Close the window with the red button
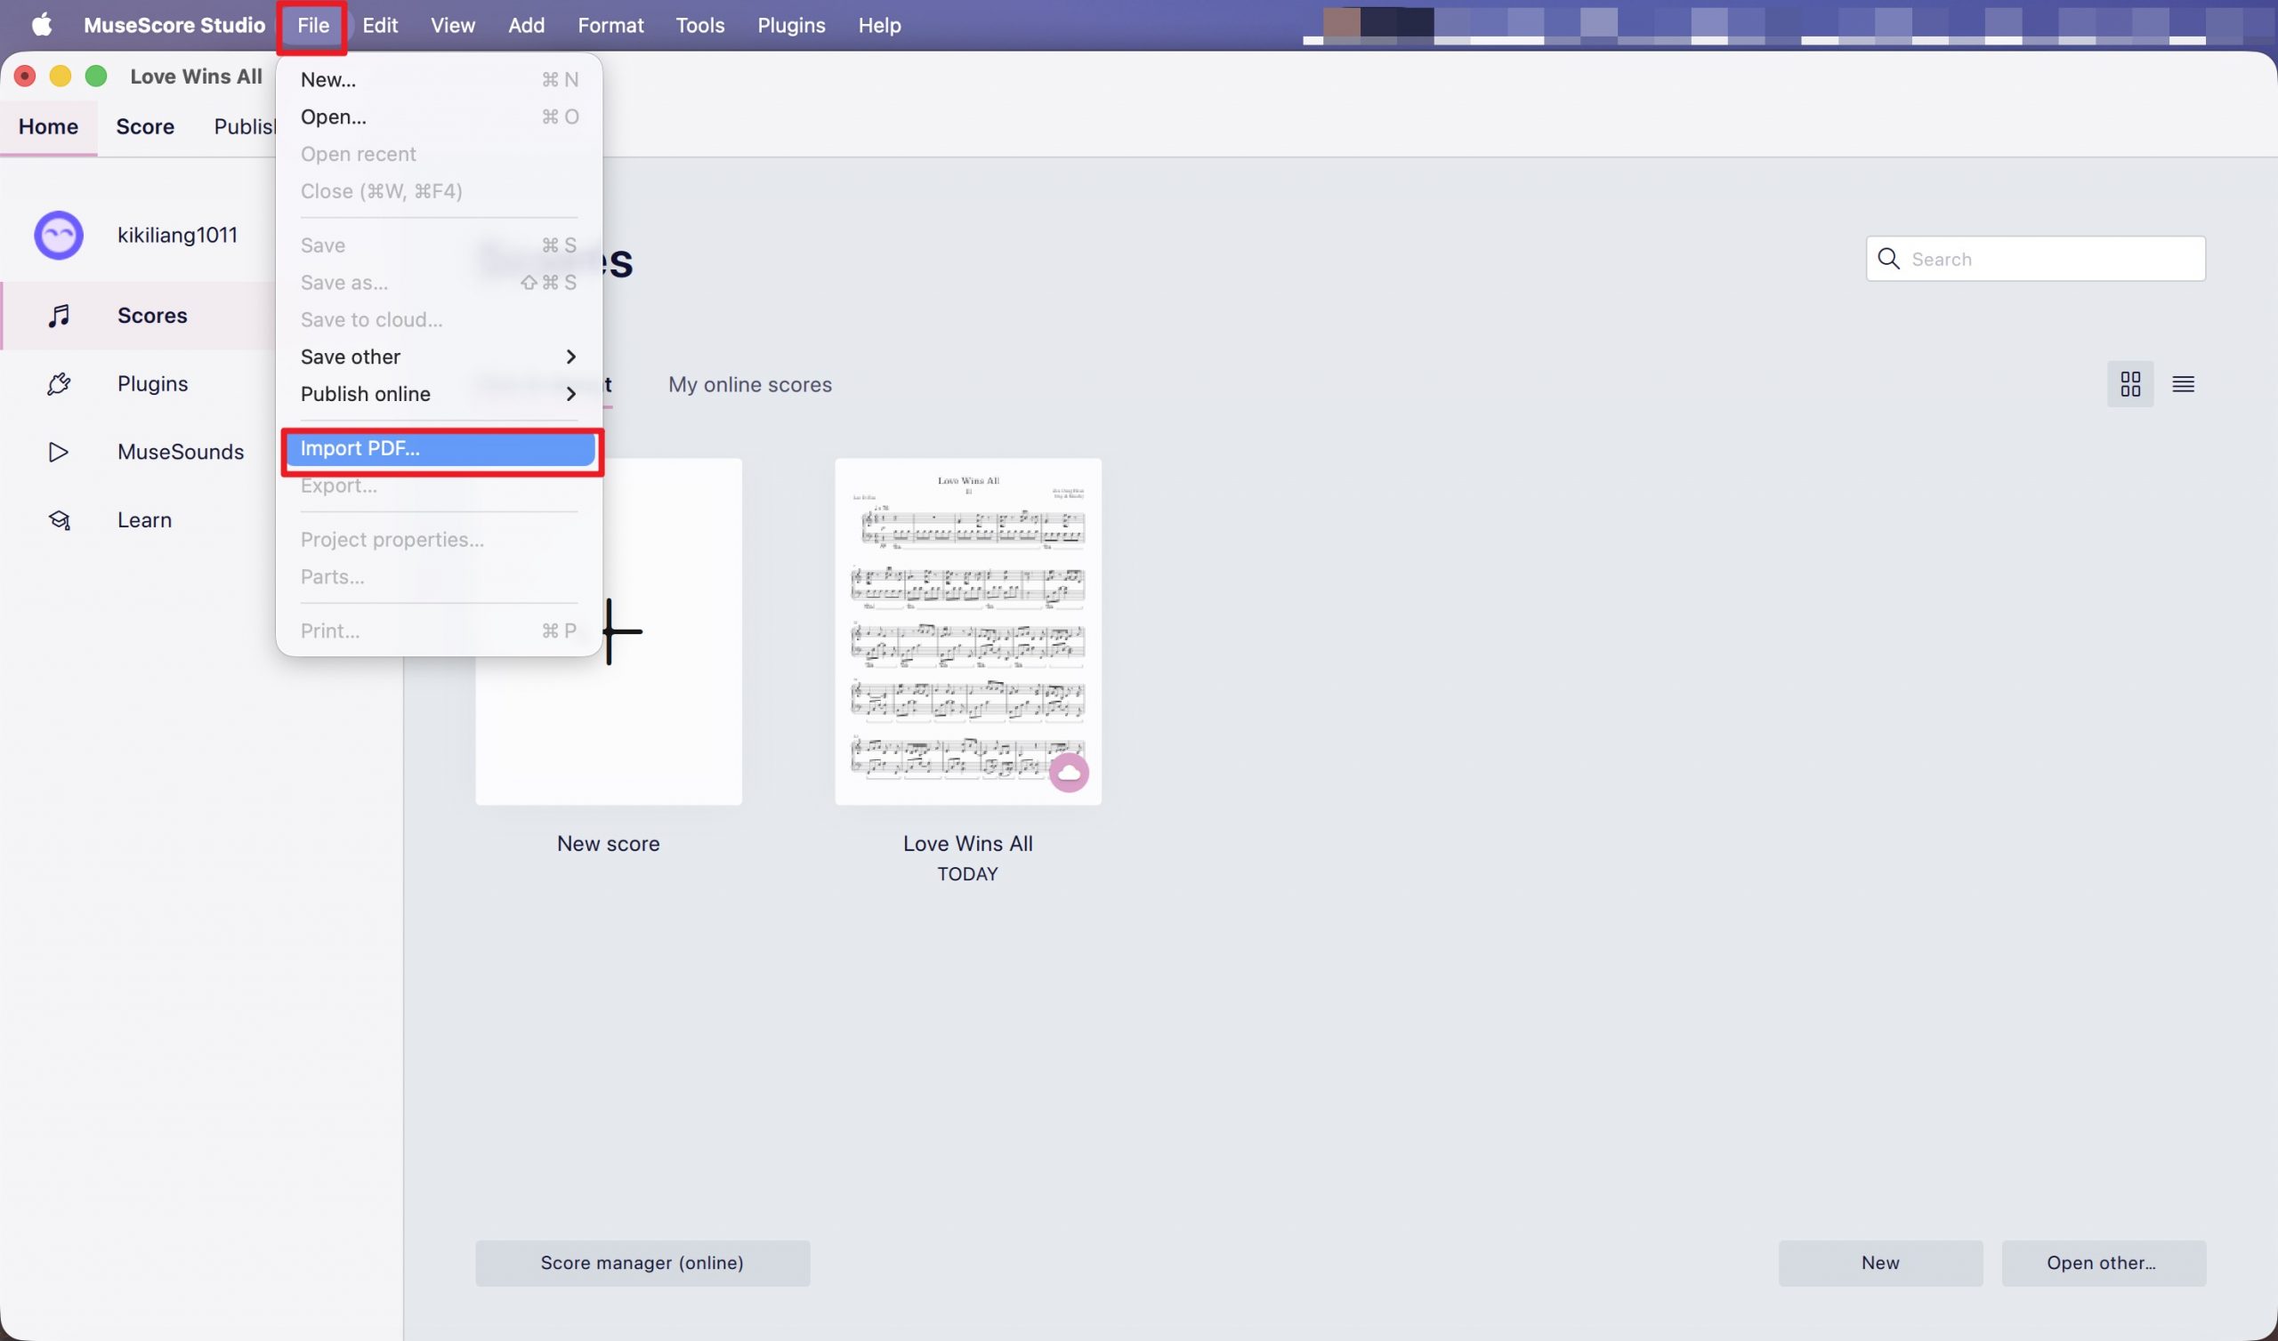The height and width of the screenshot is (1341, 2278). [25, 76]
